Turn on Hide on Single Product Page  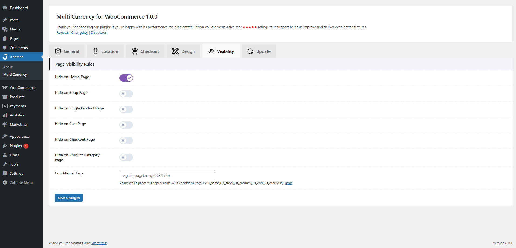pyautogui.click(x=126, y=109)
